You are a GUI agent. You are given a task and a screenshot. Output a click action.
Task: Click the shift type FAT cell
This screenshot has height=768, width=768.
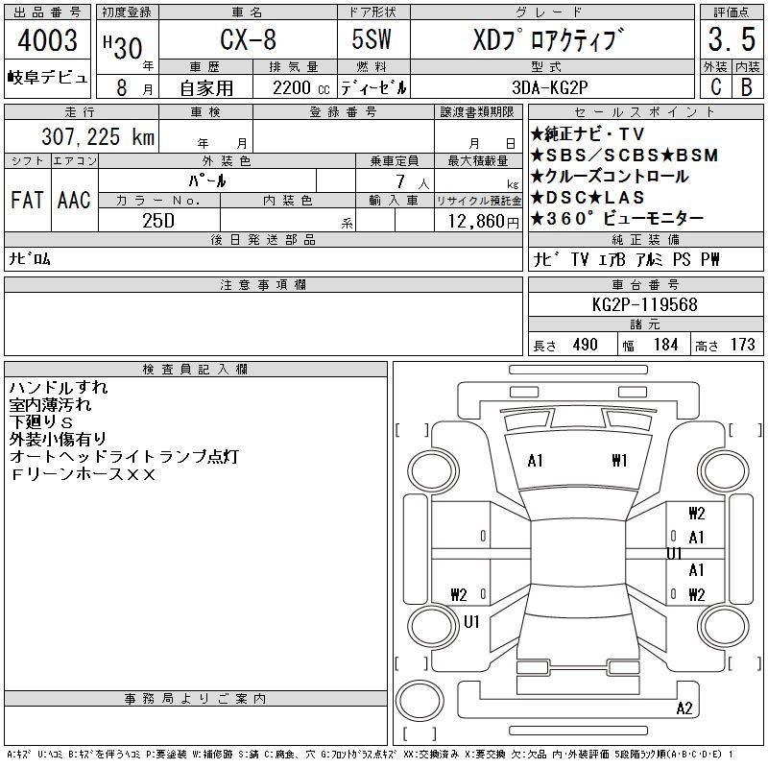28,200
